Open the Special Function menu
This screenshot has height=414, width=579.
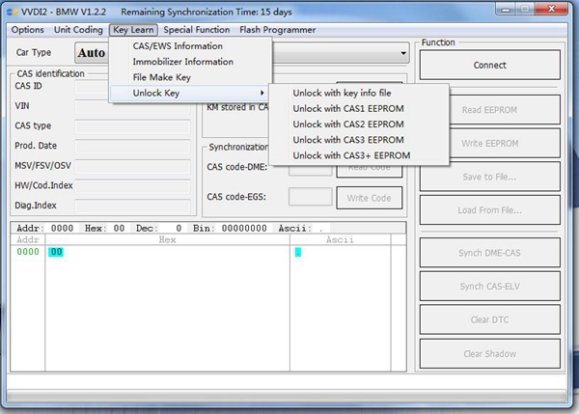coord(197,30)
